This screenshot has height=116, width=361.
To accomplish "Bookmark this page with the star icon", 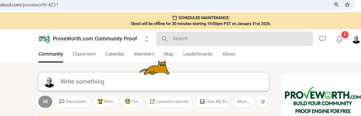I will coord(347,5).
